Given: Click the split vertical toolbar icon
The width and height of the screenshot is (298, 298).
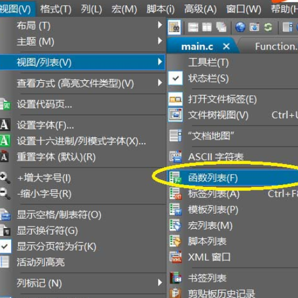Looking at the screenshot, I should point(207,27).
